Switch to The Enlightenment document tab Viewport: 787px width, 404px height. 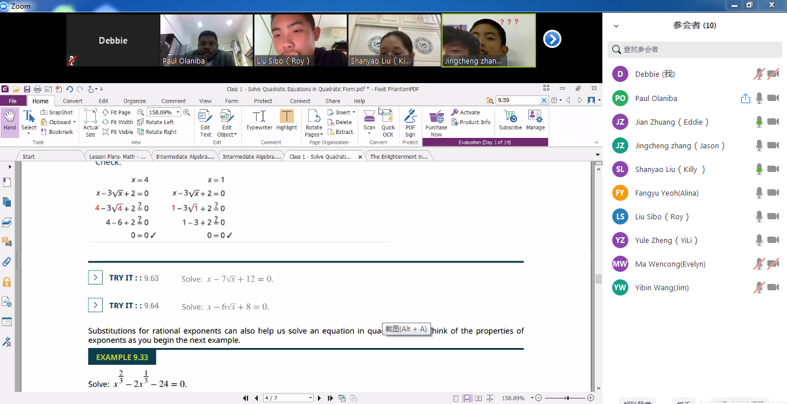coord(399,156)
